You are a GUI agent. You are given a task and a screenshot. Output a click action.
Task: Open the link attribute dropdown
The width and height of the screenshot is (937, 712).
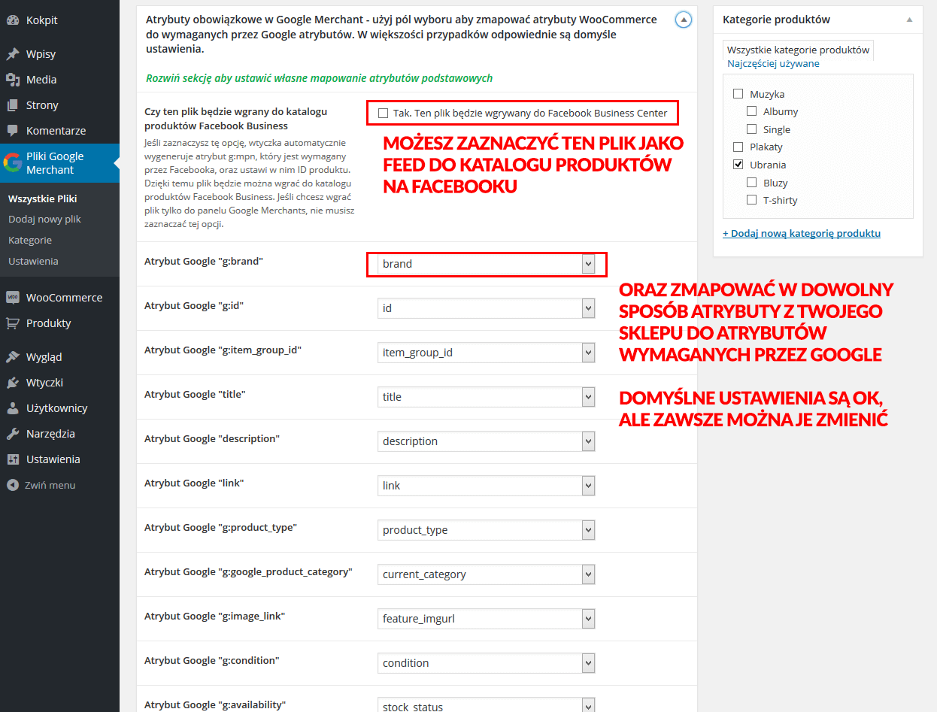click(x=487, y=486)
